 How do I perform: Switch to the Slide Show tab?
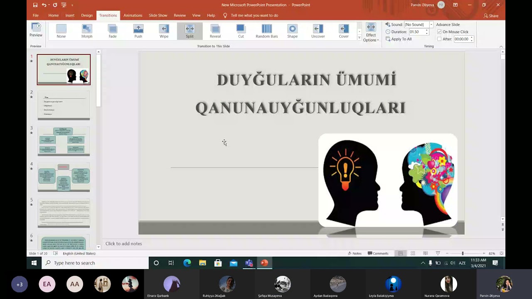click(x=158, y=15)
